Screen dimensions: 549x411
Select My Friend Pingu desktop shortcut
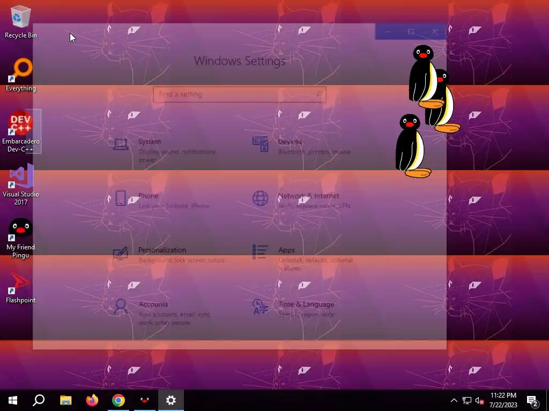(x=21, y=238)
